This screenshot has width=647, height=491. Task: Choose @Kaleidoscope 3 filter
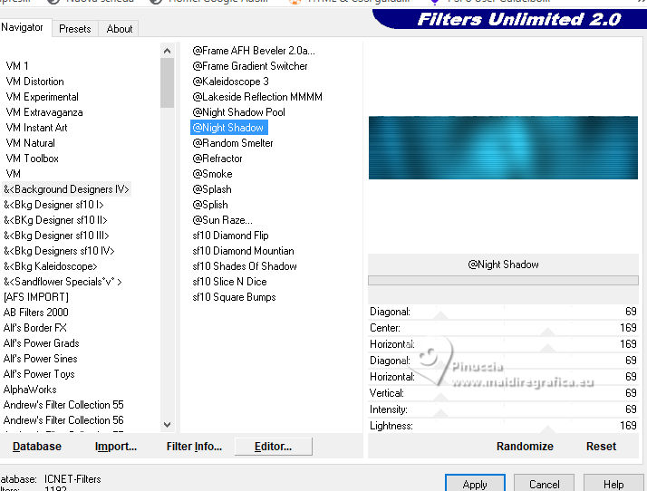[x=230, y=82]
